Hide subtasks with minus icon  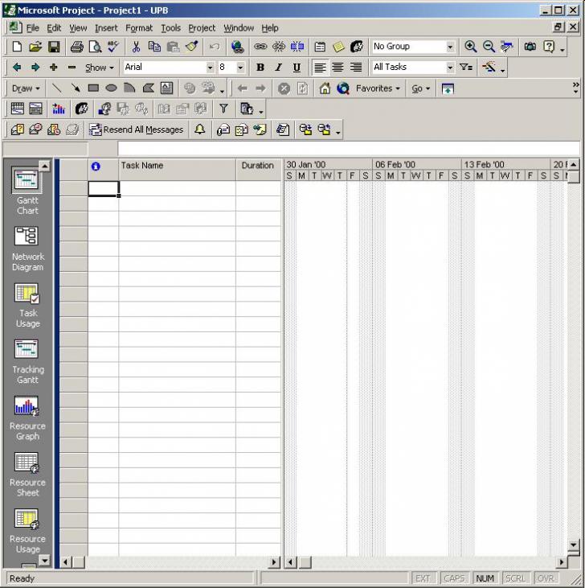coord(72,68)
